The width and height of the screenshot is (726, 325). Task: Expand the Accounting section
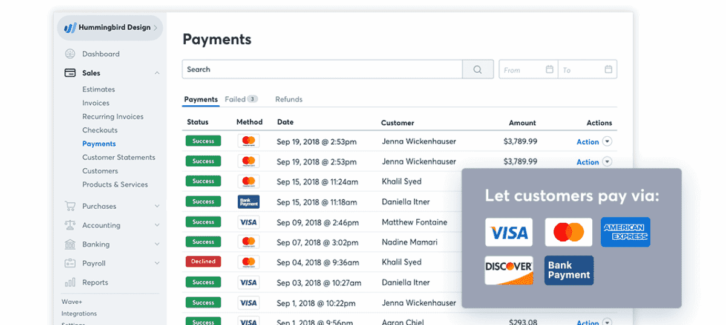157,225
